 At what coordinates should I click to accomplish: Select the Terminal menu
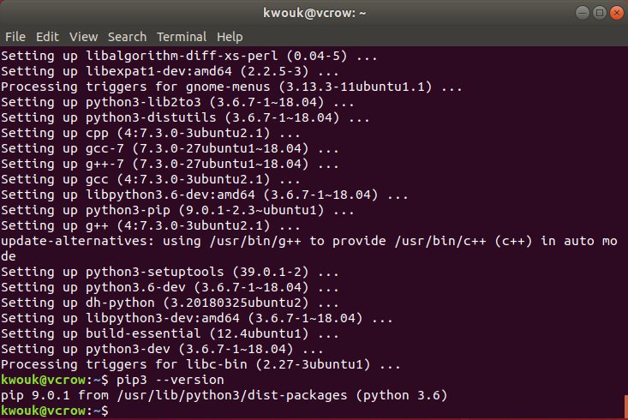tap(182, 37)
